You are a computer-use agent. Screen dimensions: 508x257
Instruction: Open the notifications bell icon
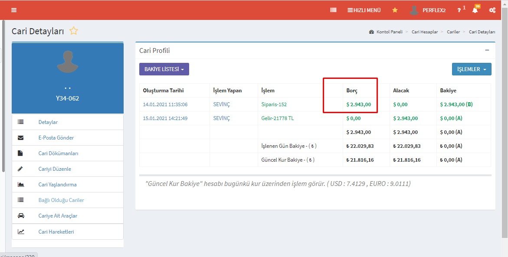tap(475, 10)
